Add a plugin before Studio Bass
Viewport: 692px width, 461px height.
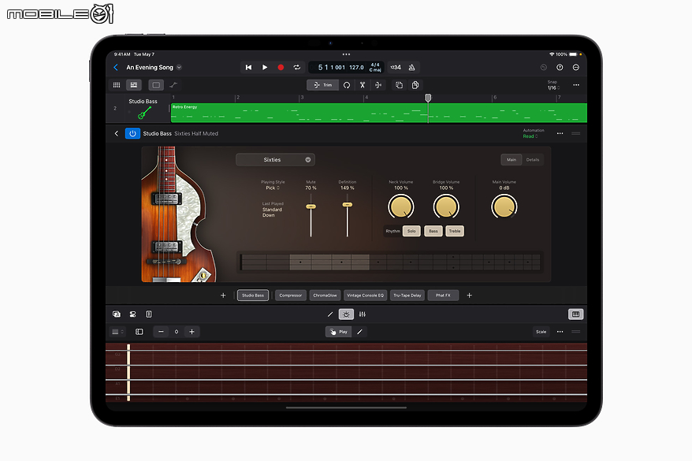223,296
